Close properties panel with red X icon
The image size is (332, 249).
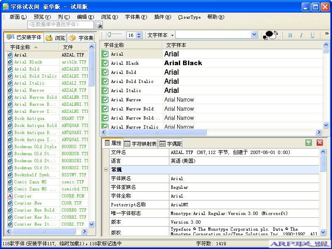pyautogui.click(x=320, y=143)
